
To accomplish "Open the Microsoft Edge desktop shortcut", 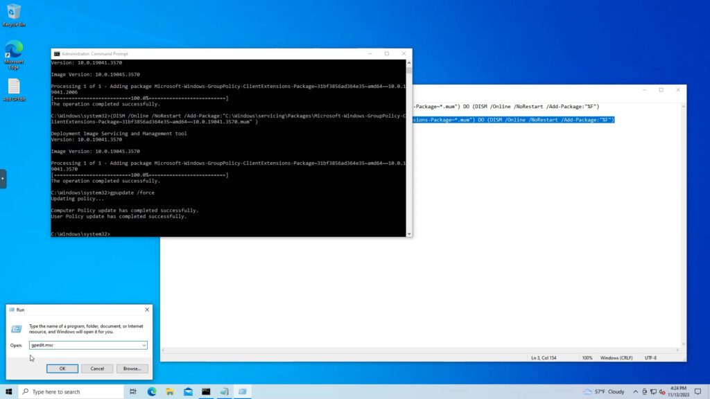I will click(14, 53).
